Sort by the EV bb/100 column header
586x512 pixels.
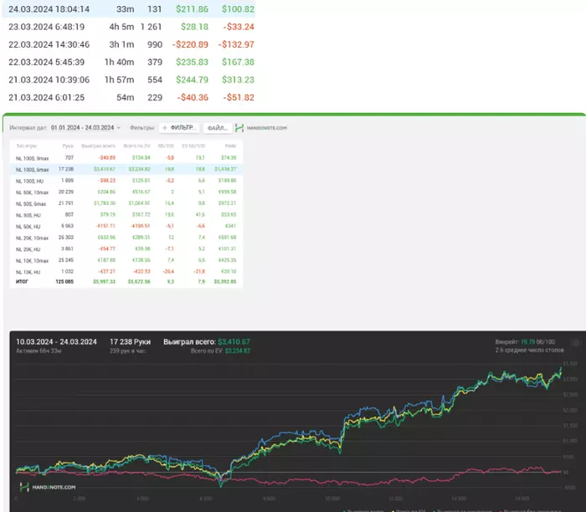pos(193,146)
